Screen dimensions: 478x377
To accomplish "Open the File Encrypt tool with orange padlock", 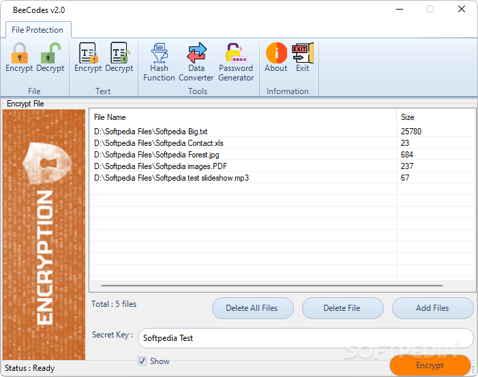I will point(19,57).
